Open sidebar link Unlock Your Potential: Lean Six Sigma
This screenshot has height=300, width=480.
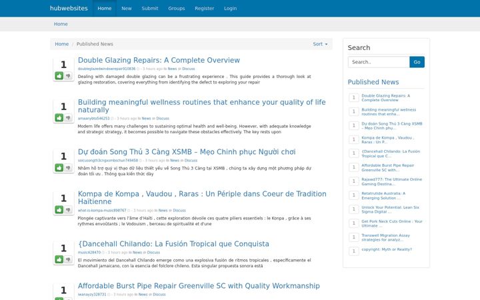click(390, 209)
